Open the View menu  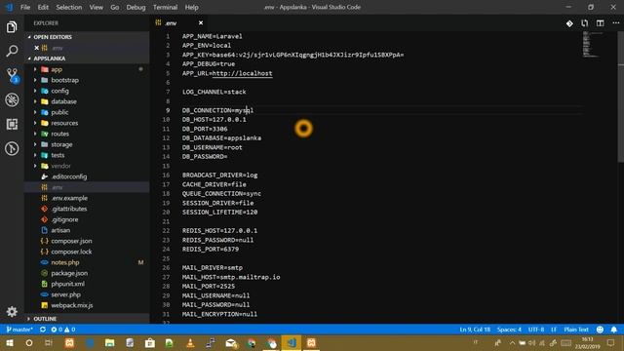click(96, 7)
